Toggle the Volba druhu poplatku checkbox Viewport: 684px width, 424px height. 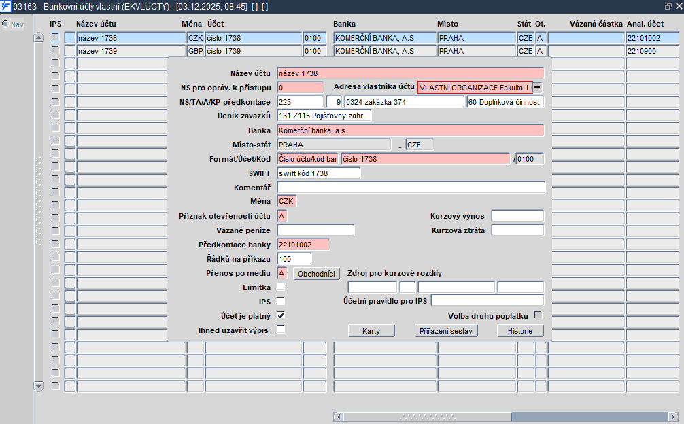coord(538,315)
